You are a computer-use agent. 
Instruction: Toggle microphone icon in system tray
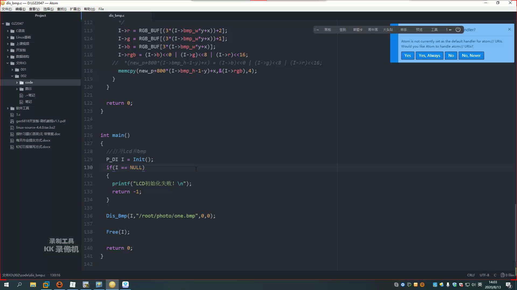(448, 285)
